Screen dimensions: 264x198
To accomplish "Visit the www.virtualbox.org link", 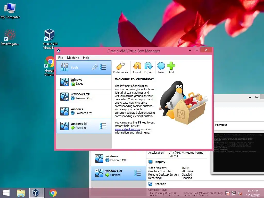I will click(x=127, y=129).
